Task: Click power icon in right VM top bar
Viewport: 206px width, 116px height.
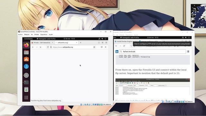Action: point(189,38)
